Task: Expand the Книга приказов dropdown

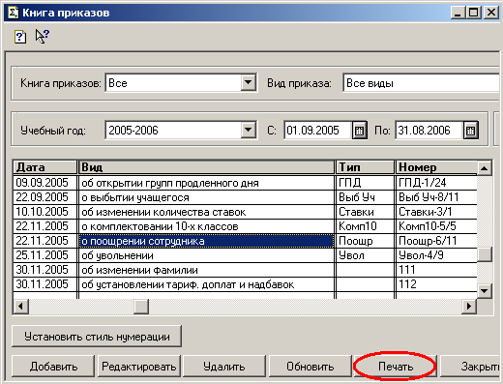Action: tap(248, 83)
